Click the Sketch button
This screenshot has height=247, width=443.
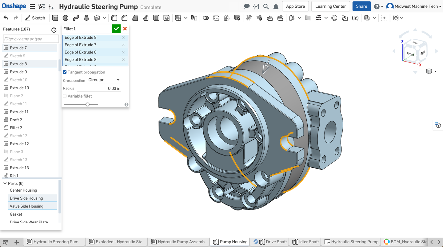click(35, 18)
